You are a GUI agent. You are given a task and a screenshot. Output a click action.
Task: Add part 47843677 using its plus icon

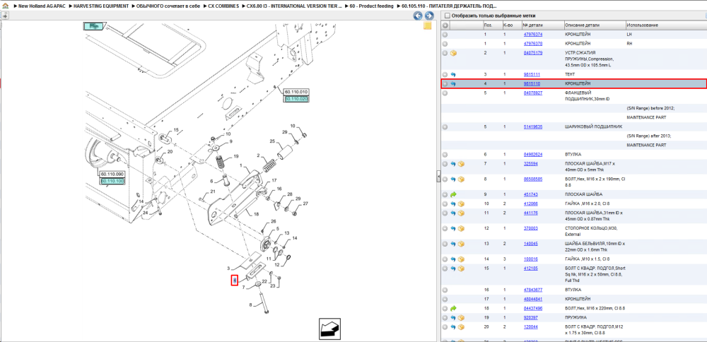tap(445, 290)
